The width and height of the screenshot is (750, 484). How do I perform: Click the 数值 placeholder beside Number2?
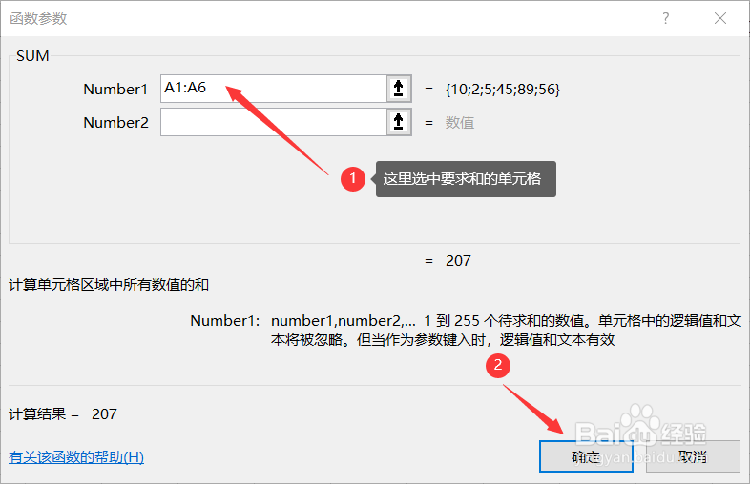460,123
